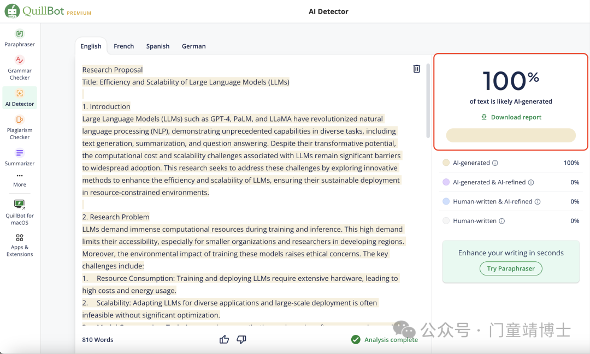The width and height of the screenshot is (590, 354).
Task: Click the 'Title: Efficiency and Scalability' line
Action: point(186,82)
